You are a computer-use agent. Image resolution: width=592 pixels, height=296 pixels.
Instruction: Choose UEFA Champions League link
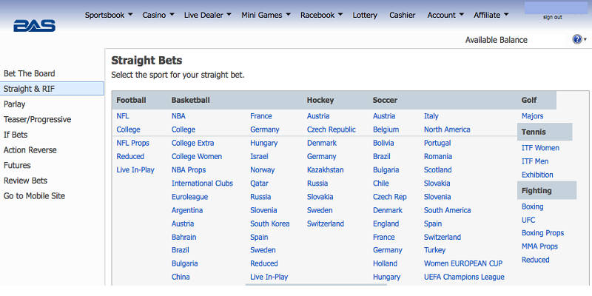[464, 277]
